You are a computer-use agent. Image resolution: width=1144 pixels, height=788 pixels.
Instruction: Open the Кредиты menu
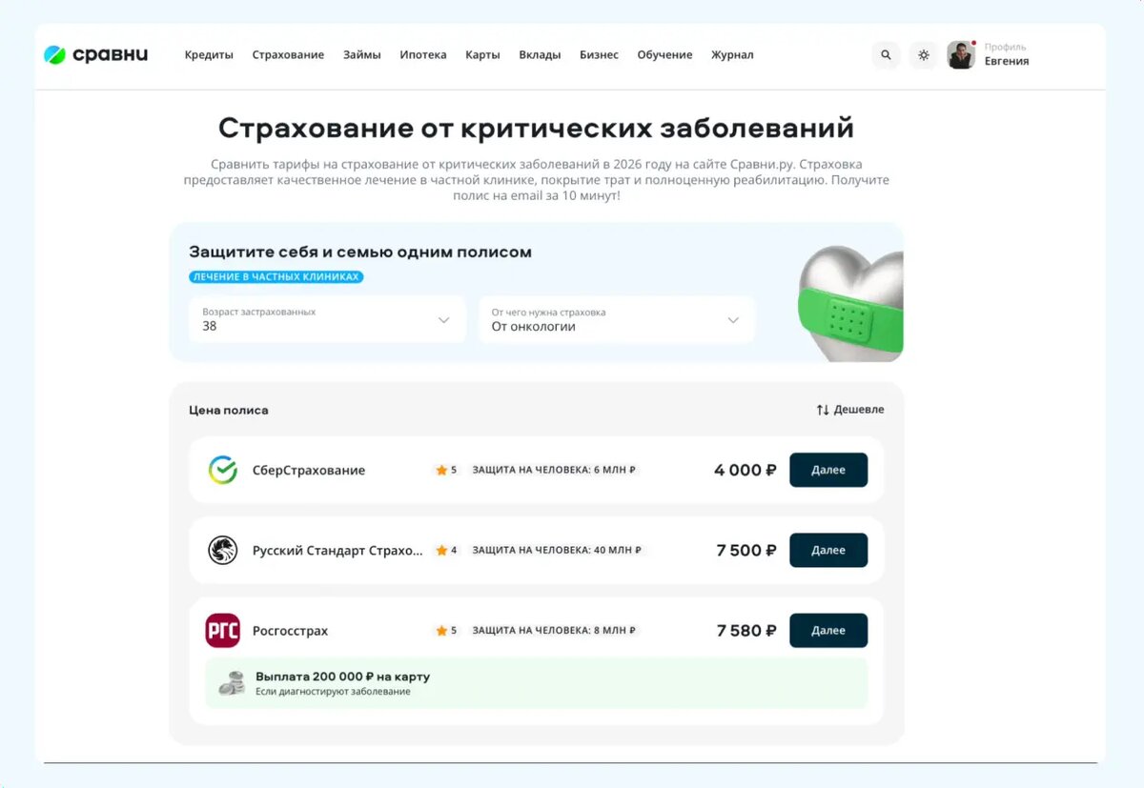coord(209,55)
